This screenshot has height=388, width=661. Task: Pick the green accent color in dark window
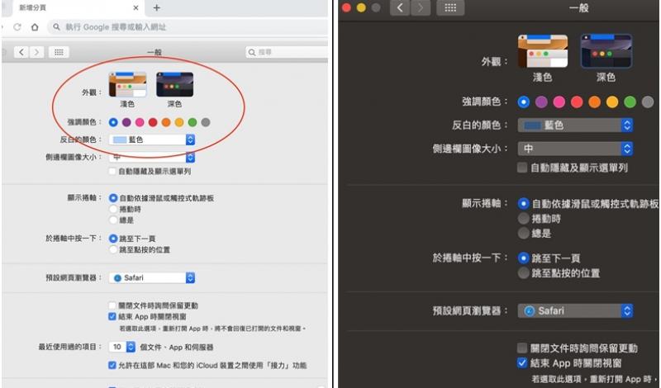click(x=630, y=102)
